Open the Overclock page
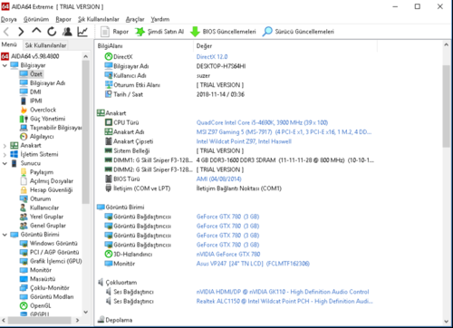 click(38, 110)
